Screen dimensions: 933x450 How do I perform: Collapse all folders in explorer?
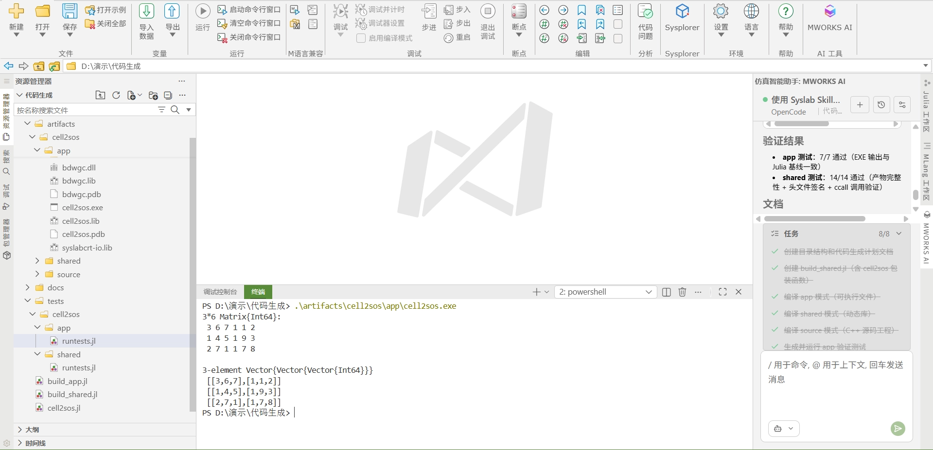pos(168,95)
